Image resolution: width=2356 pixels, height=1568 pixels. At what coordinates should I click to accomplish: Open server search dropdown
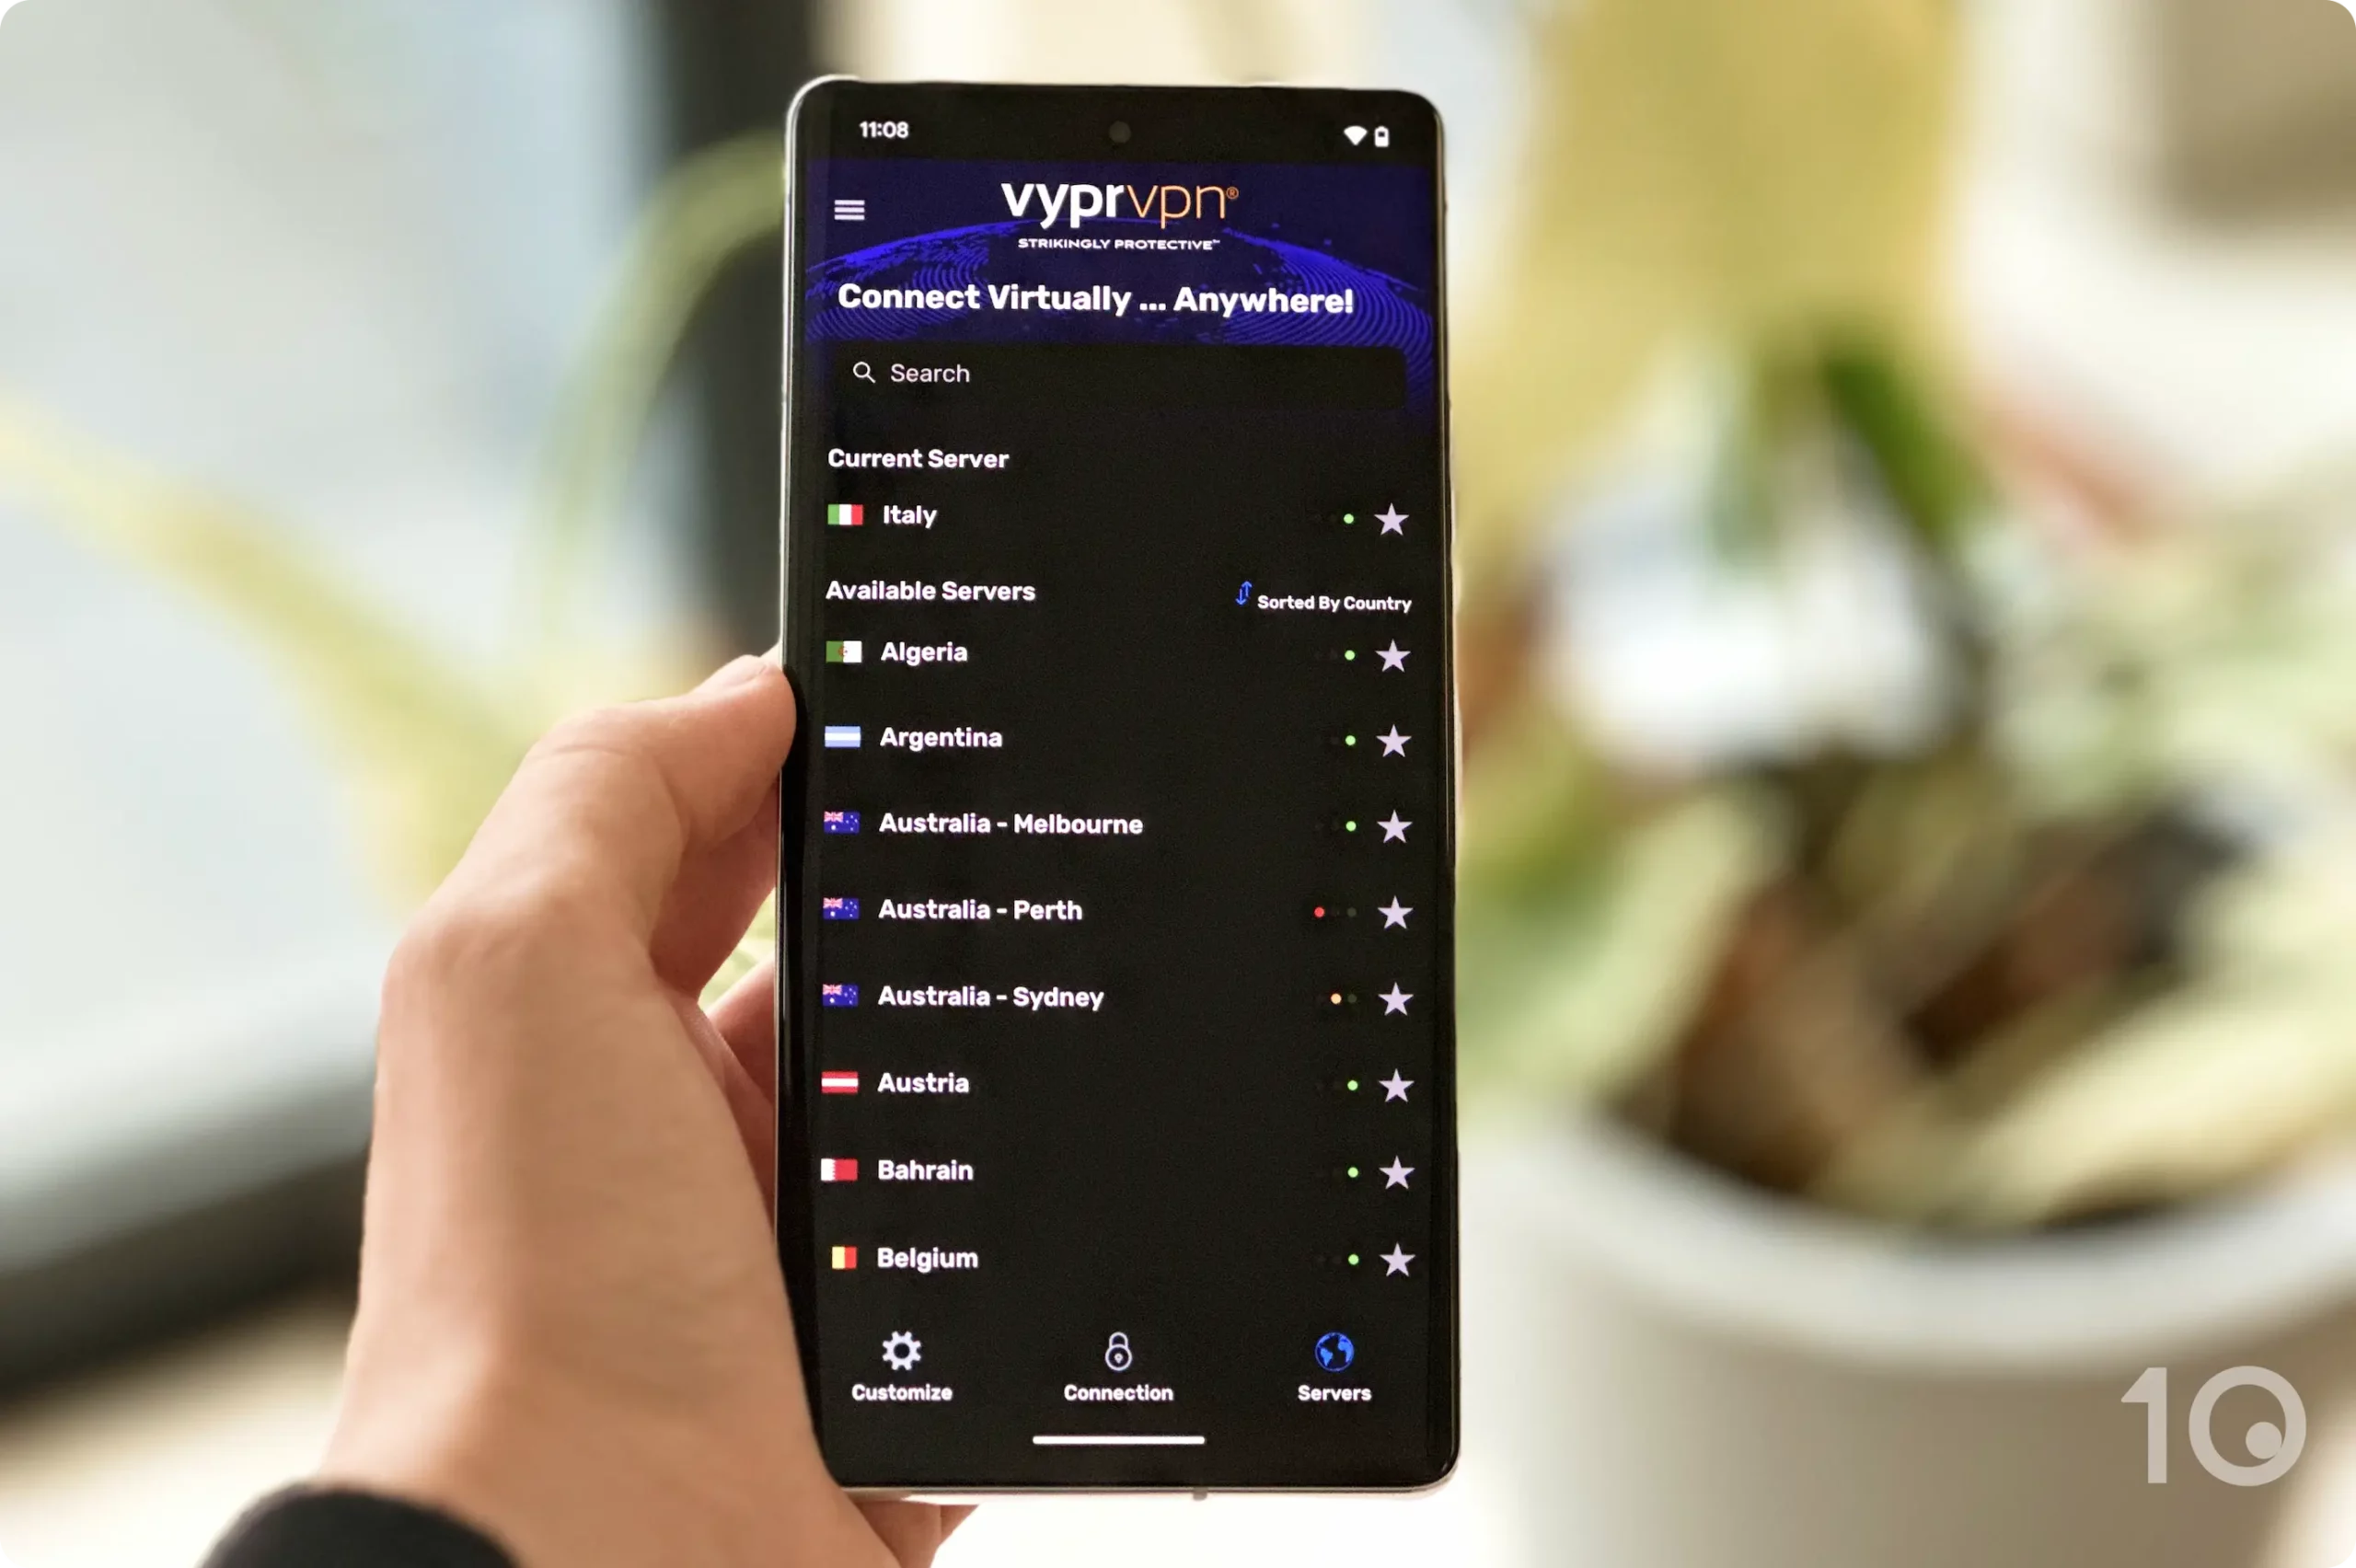[1118, 373]
